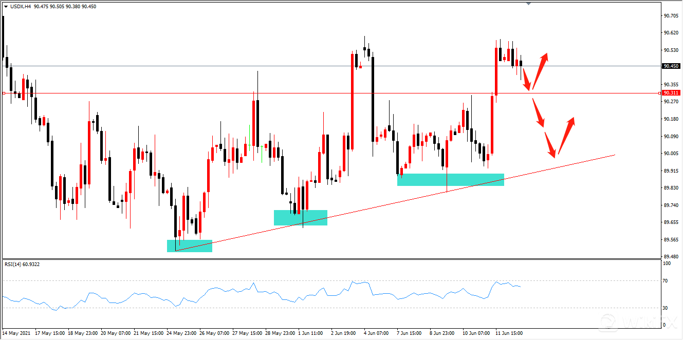Select the middle cyan support rectangle
This screenshot has height=340, width=683.
(300, 217)
